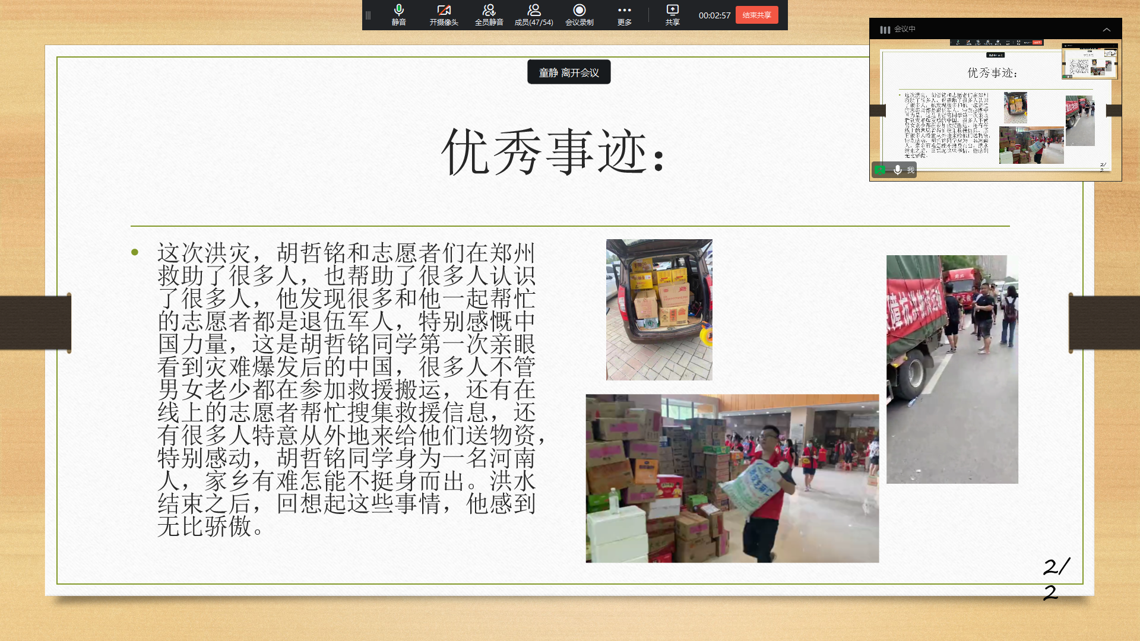1140x641 pixels.
Task: Click the green screen-sharing indicator icon
Action: click(881, 170)
